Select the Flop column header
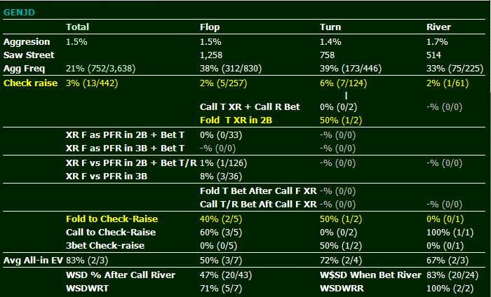 (210, 27)
